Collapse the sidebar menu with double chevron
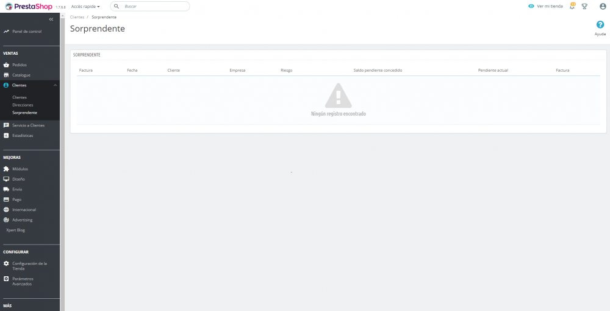 pos(51,19)
